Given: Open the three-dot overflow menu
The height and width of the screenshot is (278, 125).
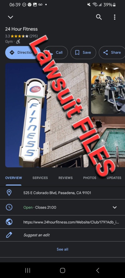Looking at the screenshot, I should (x=114, y=17).
